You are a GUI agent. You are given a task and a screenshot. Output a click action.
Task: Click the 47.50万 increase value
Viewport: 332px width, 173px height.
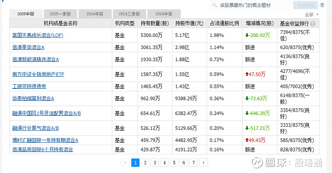[x=255, y=74]
